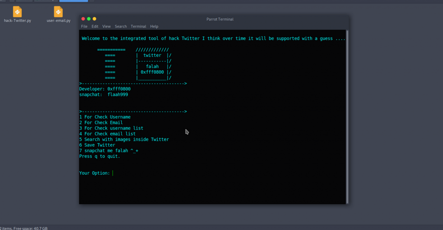Select the hack-Twitter.py file icon
This screenshot has width=443, height=230.
(x=17, y=12)
